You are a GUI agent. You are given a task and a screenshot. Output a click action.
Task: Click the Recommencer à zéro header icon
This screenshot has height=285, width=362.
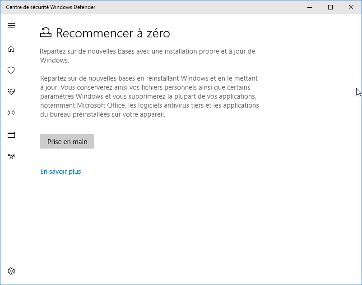click(x=46, y=32)
